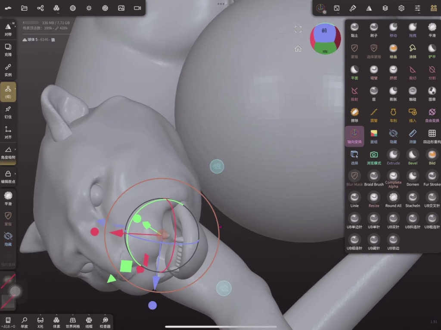Select the 涂抹 smudge tool
The width and height of the screenshot is (441, 330).
(x=413, y=51)
